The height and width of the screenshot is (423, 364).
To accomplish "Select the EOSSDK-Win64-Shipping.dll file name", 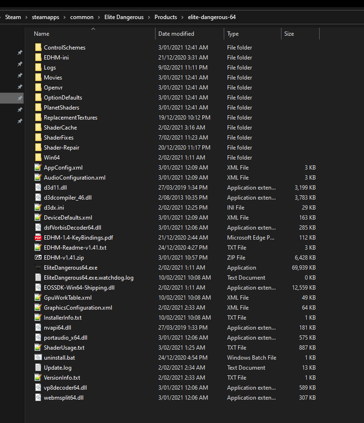I will point(79,288).
